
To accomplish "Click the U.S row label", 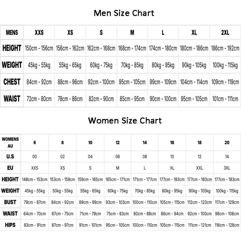I will coord(10,157).
